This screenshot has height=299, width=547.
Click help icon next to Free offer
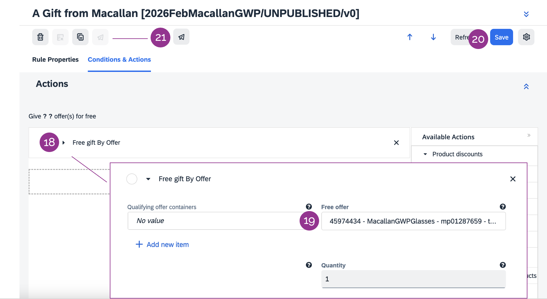tap(503, 207)
